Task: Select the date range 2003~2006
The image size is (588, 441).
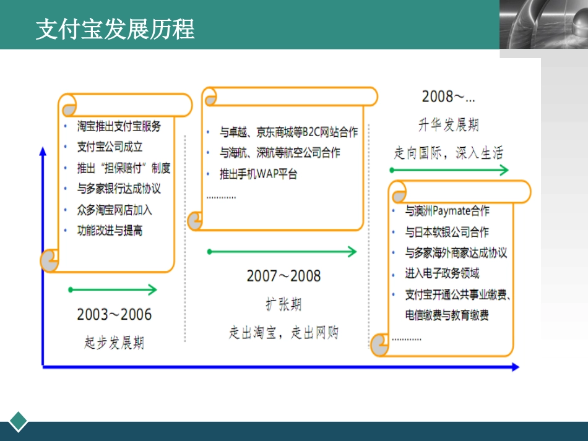Action: click(115, 314)
